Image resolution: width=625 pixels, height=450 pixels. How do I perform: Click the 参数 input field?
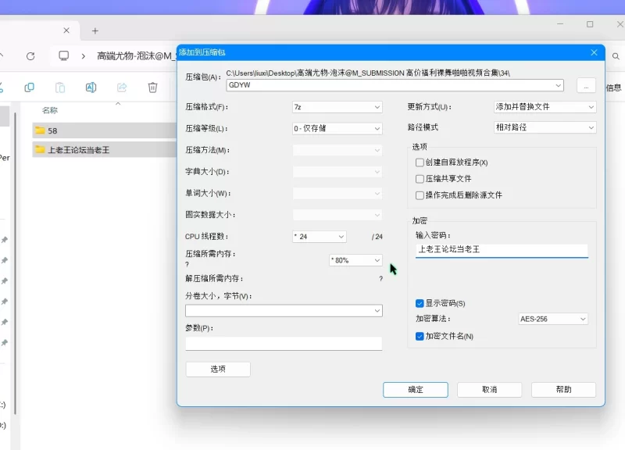pyautogui.click(x=284, y=344)
